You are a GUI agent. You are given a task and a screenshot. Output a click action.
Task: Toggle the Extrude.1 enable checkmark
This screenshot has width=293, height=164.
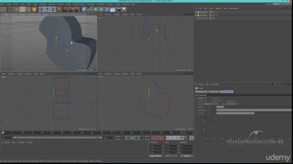pos(214,12)
